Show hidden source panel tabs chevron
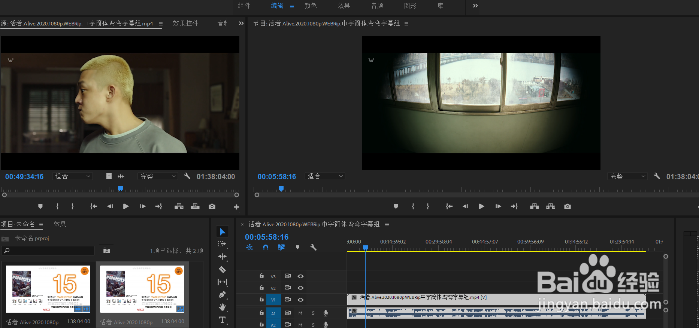Image resolution: width=699 pixels, height=328 pixels. [x=241, y=23]
